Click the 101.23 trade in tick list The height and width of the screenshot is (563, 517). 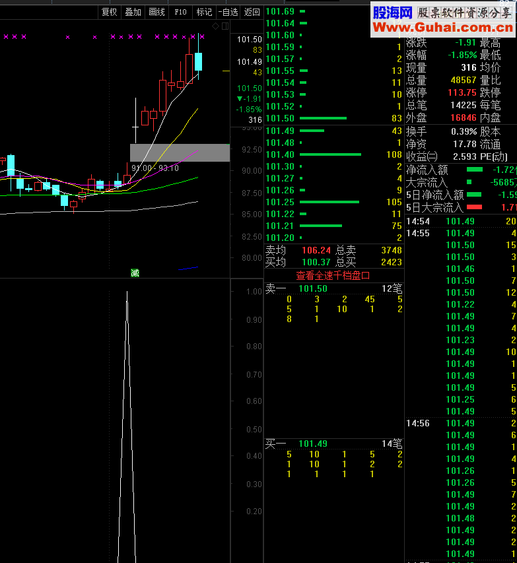point(460,340)
